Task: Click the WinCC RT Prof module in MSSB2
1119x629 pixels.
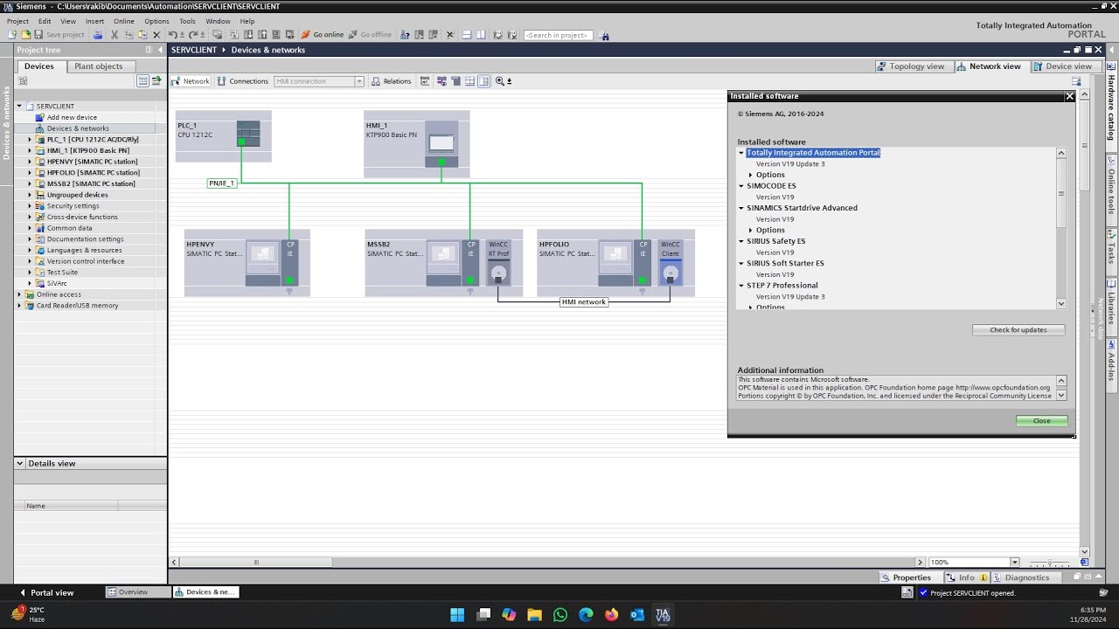Action: point(498,263)
